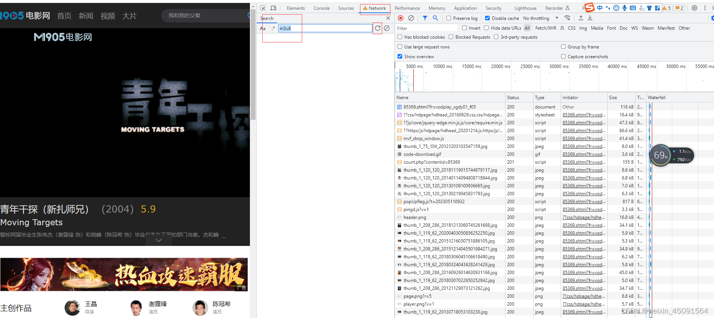The image size is (714, 318).
Task: Click the emoji face icon in Sogou bar
Action: 616,8
